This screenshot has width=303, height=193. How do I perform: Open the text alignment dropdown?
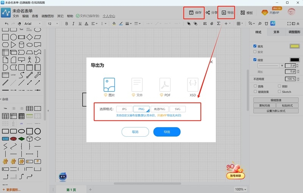94,23
